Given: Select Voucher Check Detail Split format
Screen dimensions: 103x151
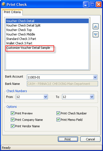Looking at the screenshot, I should pos(47,25).
